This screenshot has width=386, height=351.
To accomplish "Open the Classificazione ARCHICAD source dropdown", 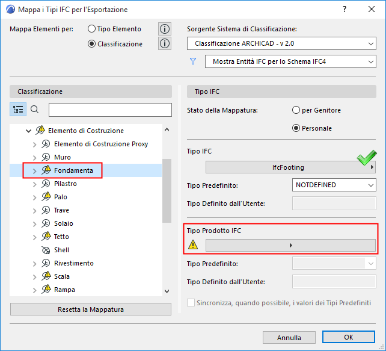I will (x=281, y=44).
